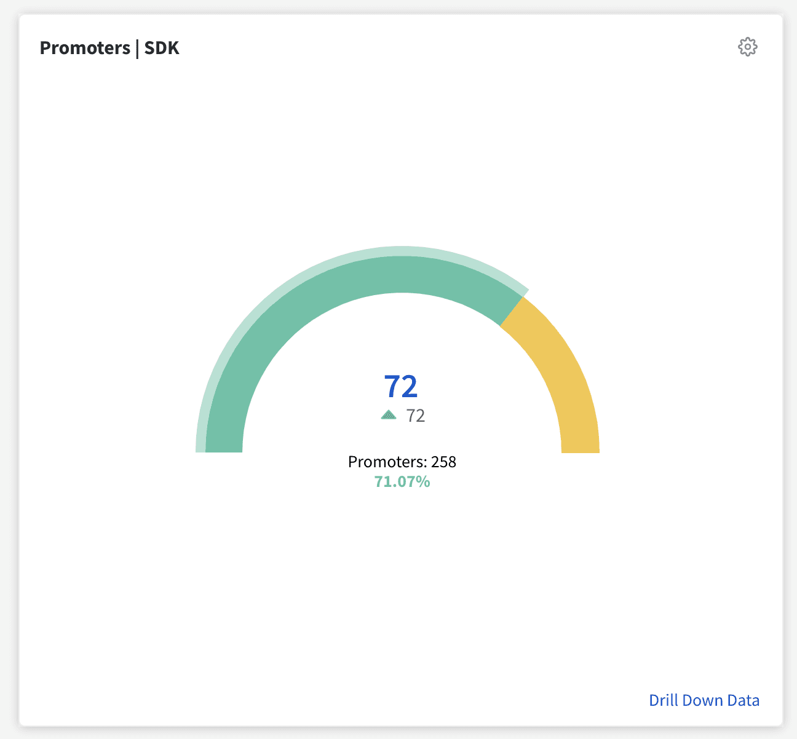Click the word SDK in the title
The width and height of the screenshot is (797, 739).
[162, 48]
